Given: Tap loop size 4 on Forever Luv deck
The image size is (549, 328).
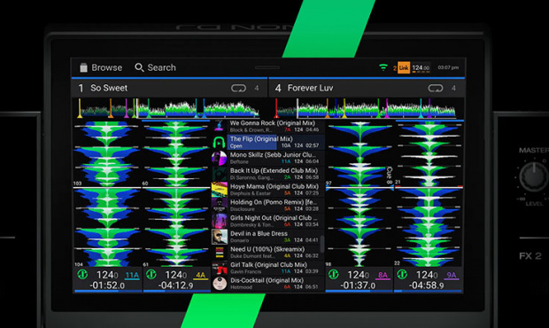Looking at the screenshot, I should pos(453,88).
